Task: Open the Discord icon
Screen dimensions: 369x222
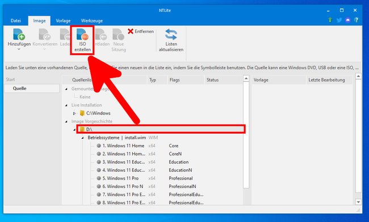Action: (x=348, y=20)
